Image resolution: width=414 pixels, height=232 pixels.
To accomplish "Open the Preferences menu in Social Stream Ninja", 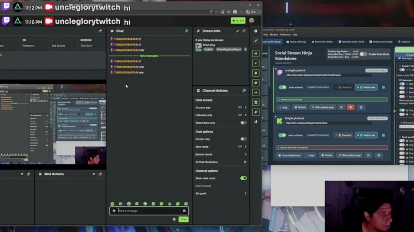I will click(285, 35).
